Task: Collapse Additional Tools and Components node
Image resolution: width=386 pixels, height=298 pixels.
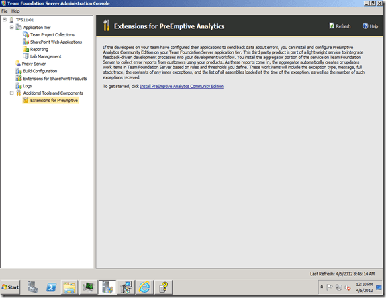Action: 11,93
